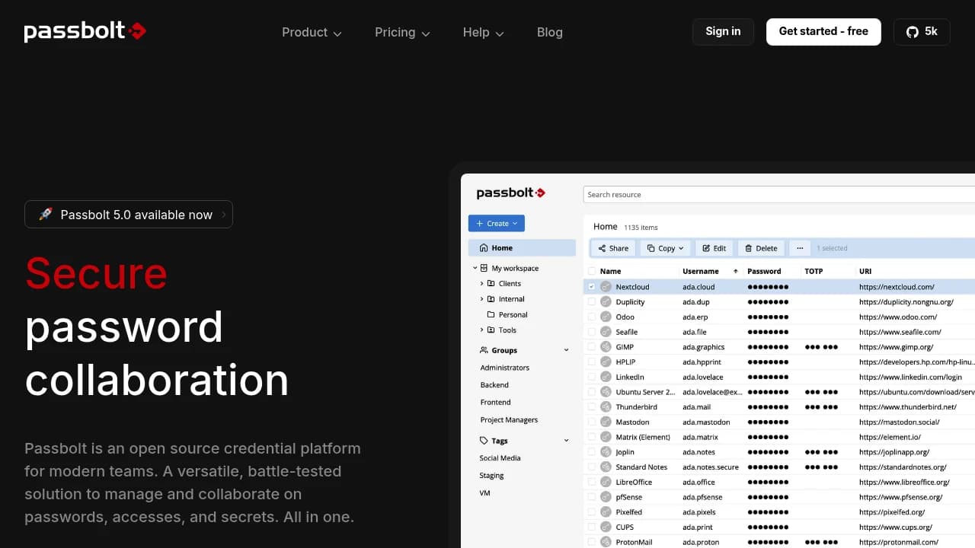Click the Delete trash icon in toolbar
Viewport: 975px width, 548px height.
click(749, 248)
